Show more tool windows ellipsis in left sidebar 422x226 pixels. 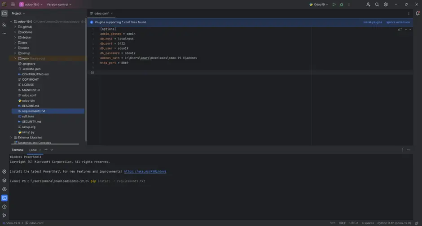tap(4, 33)
